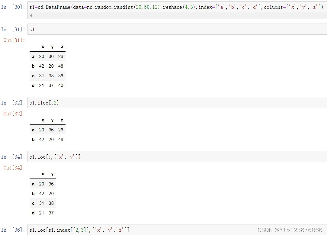This screenshot has height=235, width=327.
Task: Click the Out[32] output prompt
Action: coord(14,114)
